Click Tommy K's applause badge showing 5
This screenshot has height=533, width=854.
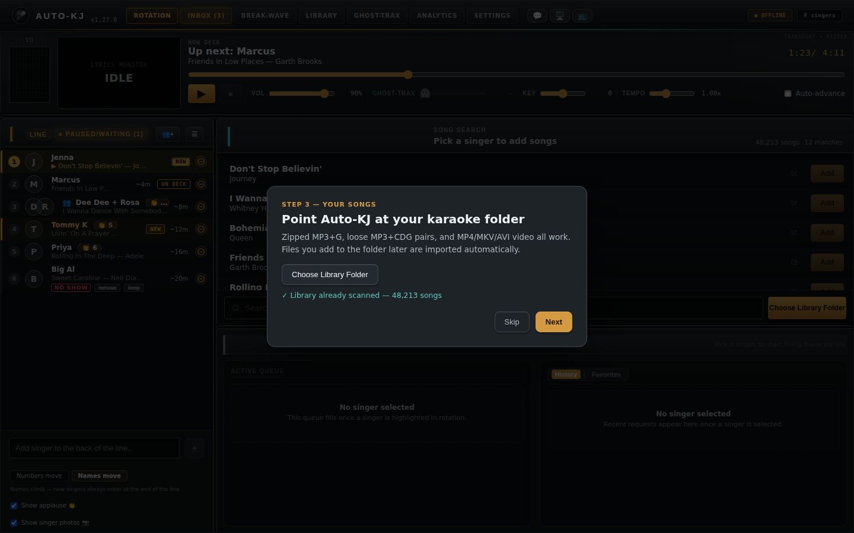pyautogui.click(x=106, y=225)
